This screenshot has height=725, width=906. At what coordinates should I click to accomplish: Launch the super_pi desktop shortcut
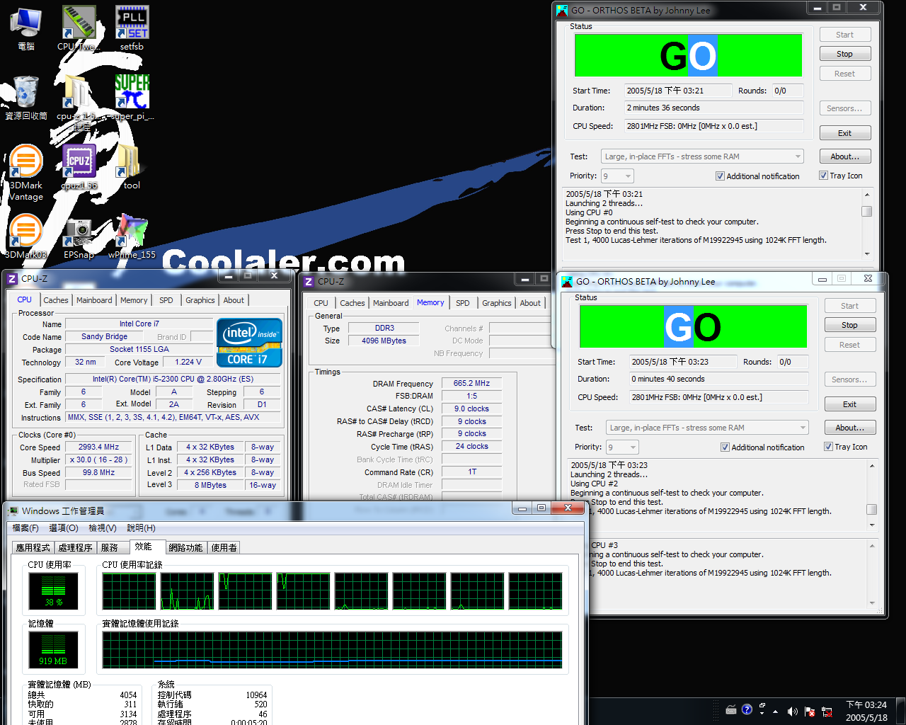132,98
